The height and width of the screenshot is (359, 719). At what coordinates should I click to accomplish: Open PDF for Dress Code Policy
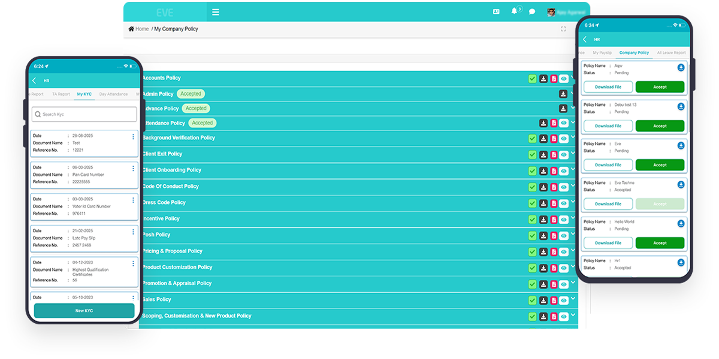click(554, 203)
